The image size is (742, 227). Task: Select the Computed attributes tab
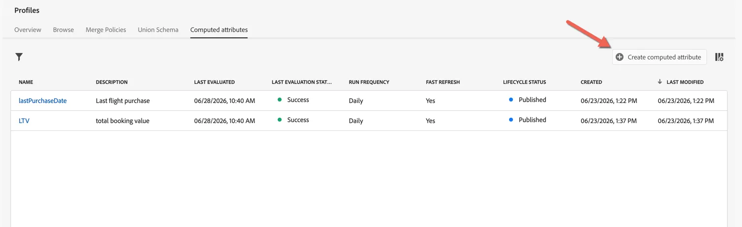click(219, 30)
